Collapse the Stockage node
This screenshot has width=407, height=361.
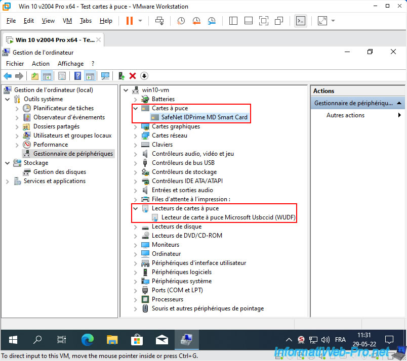8,163
